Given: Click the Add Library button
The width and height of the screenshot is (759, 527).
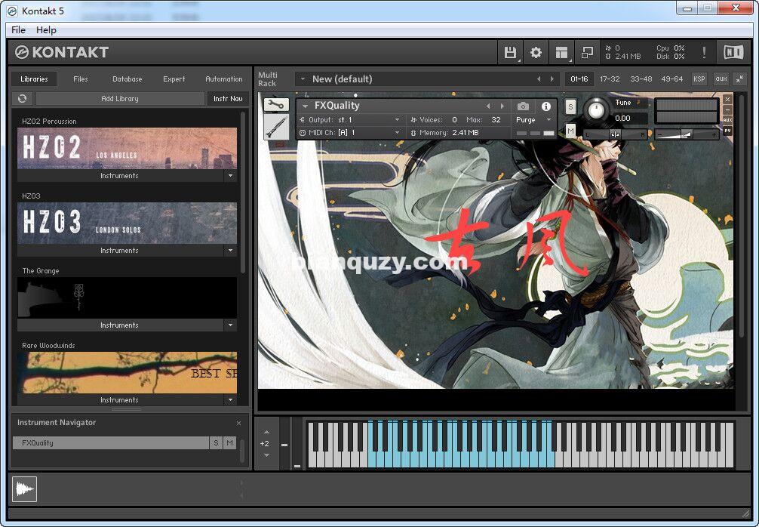Looking at the screenshot, I should tap(120, 98).
